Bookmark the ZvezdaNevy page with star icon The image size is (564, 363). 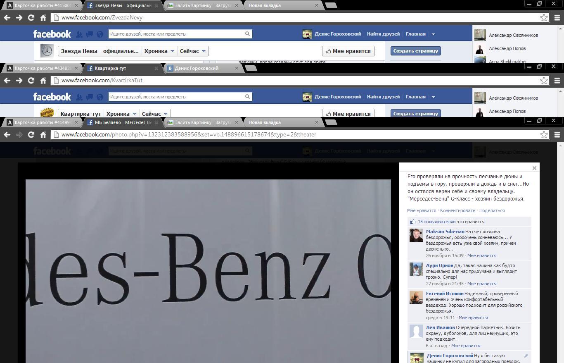(x=544, y=18)
